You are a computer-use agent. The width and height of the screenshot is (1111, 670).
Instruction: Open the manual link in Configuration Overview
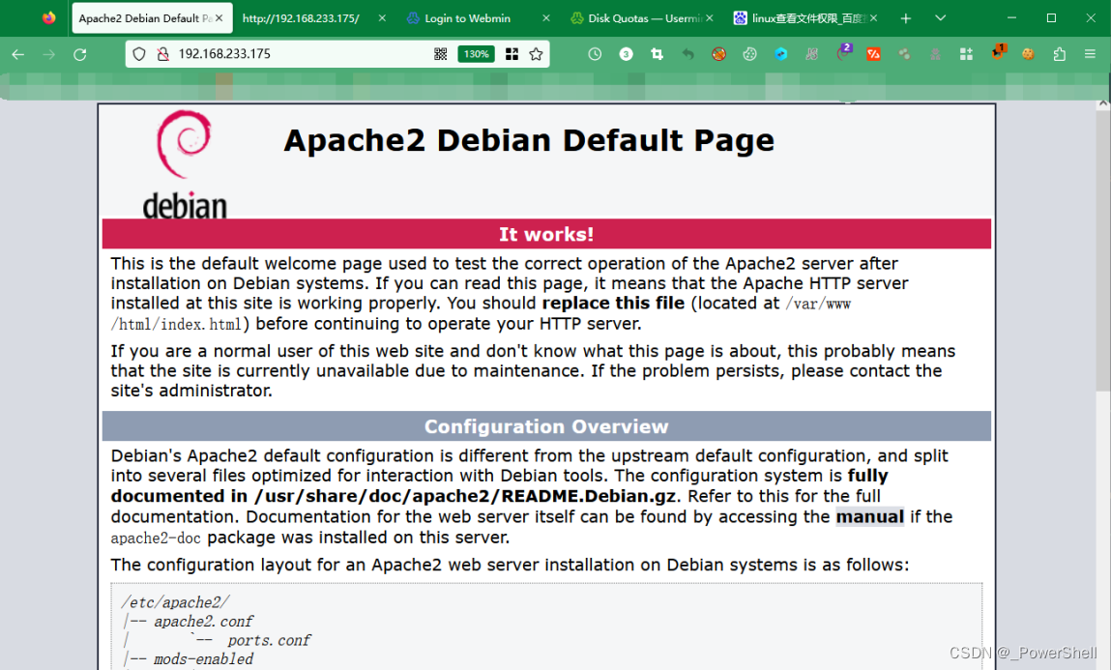[869, 516]
